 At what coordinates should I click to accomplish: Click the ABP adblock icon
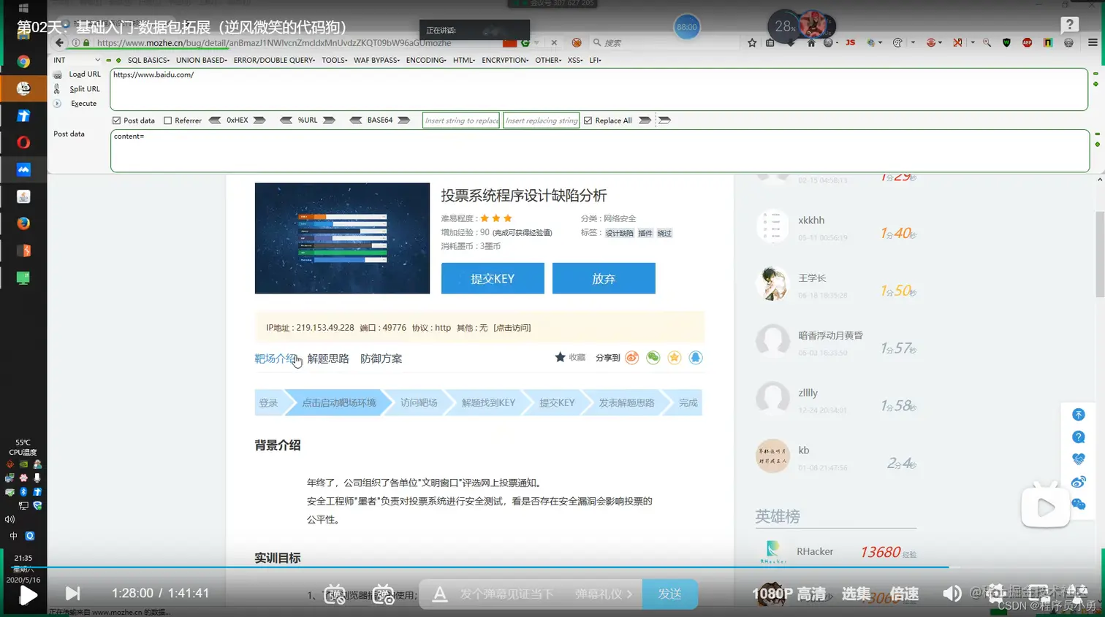[x=1027, y=43]
